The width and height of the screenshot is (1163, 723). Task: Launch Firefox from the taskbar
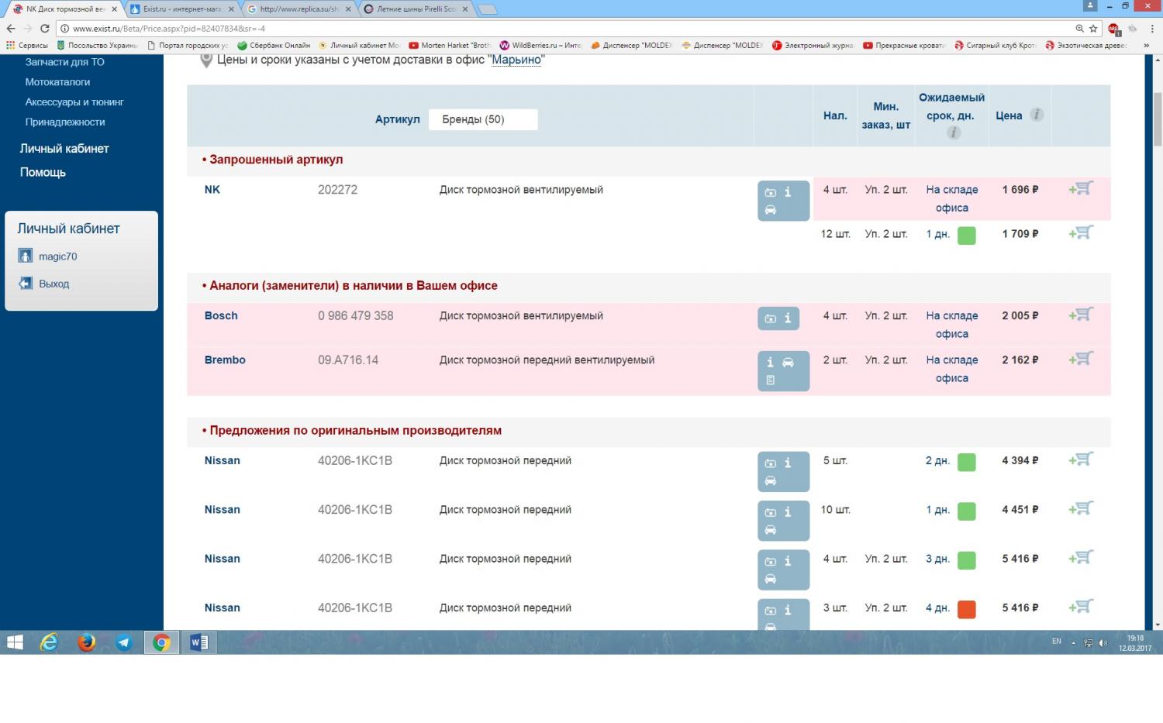click(x=86, y=642)
